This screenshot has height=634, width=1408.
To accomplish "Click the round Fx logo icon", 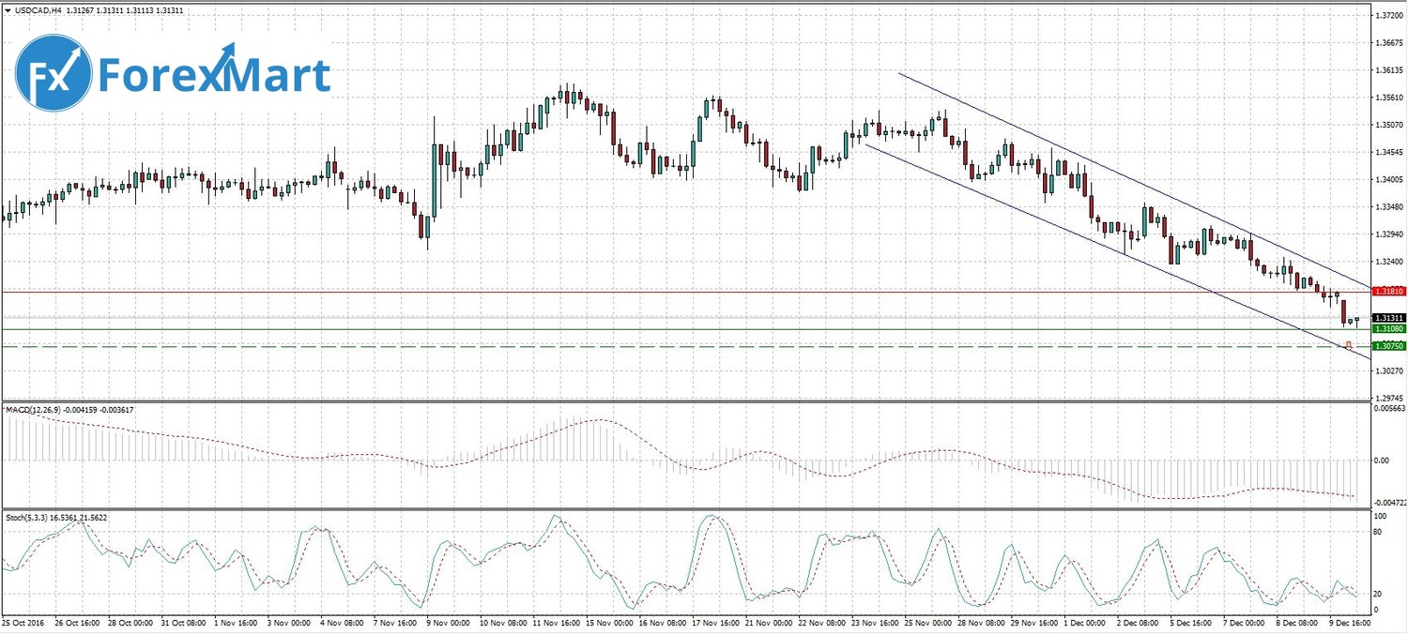I will pyautogui.click(x=54, y=73).
